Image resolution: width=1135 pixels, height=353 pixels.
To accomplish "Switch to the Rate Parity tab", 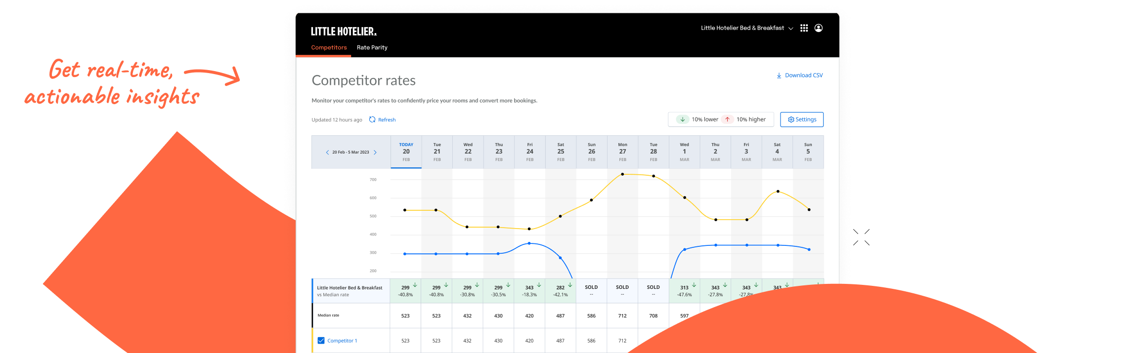I will pos(372,48).
